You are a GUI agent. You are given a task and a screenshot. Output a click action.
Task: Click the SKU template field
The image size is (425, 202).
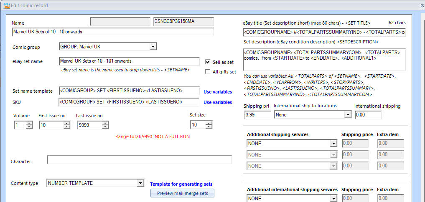[x=129, y=102]
